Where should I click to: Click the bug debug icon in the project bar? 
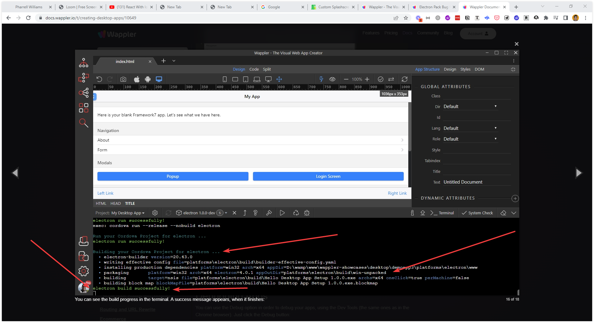point(307,213)
